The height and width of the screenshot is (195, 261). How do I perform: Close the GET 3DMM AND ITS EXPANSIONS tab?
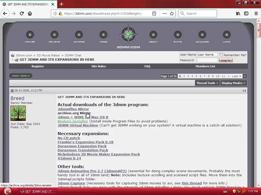click(x=53, y=4)
